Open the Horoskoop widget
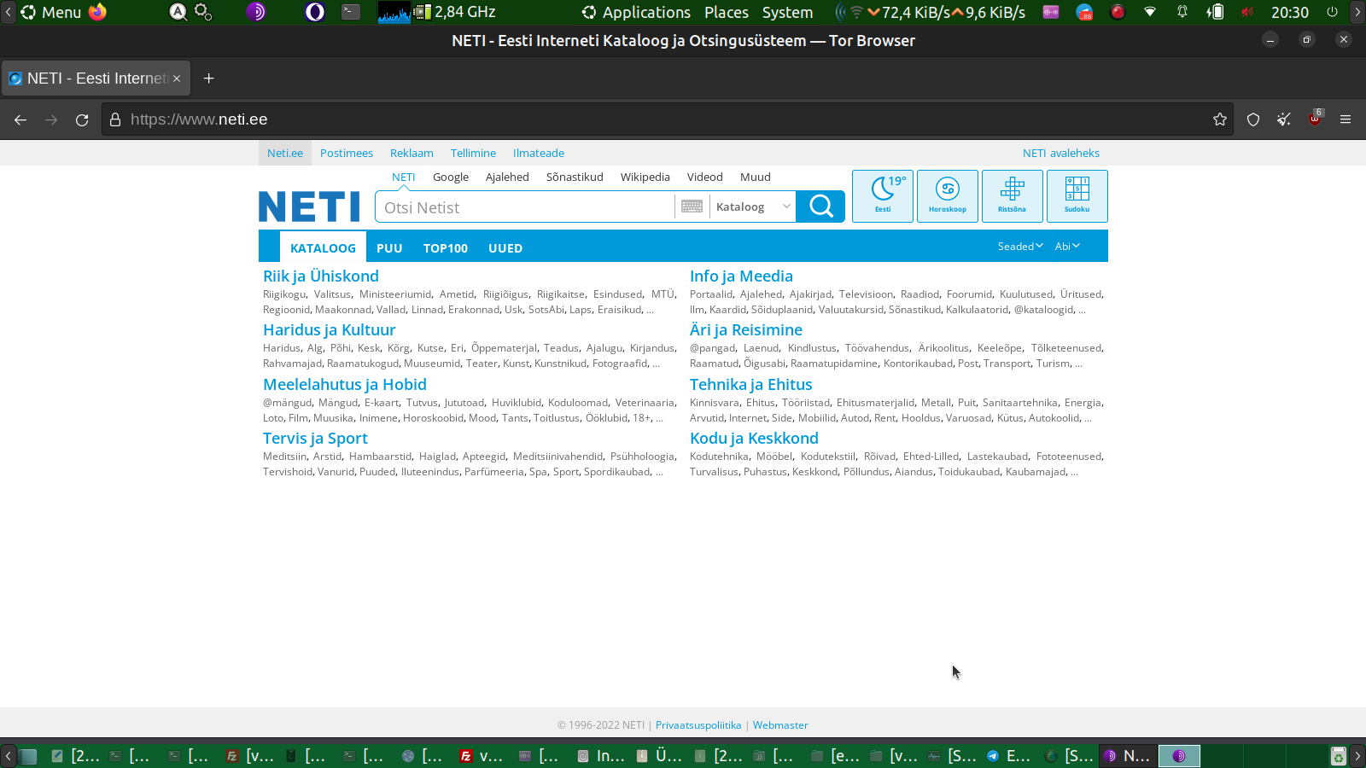 point(948,196)
